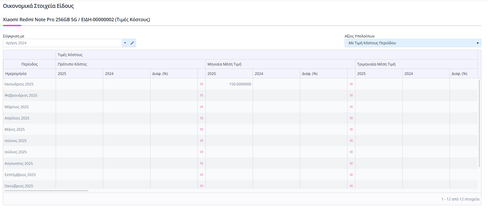The width and height of the screenshot is (488, 208).
Task: Click Διαφ. (%) header under Μηνιαία Μέση Τιμή
Action: pyautogui.click(x=324, y=74)
